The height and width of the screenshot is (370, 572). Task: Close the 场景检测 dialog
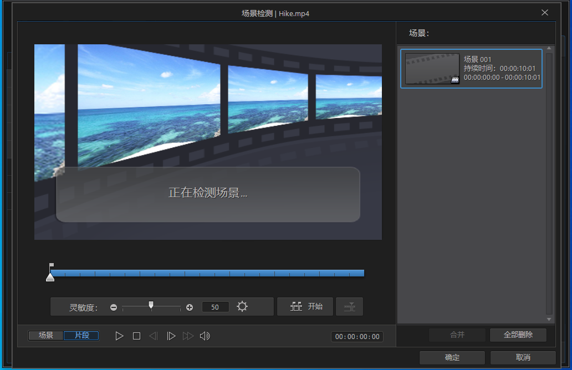click(x=545, y=13)
